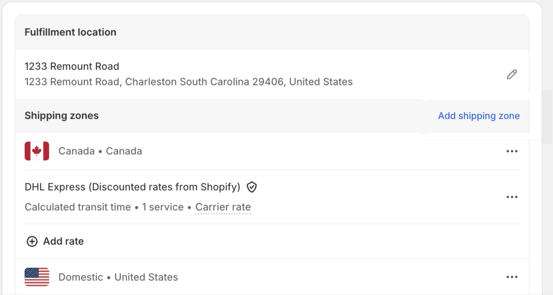Click the 1 service text under DHL Express
Viewport: 553px width, 295px height.
(x=163, y=207)
